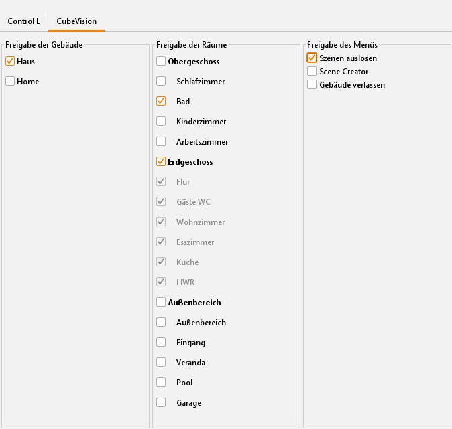Tick the Kinderzimmer checkbox
The image size is (452, 429).
coord(161,122)
